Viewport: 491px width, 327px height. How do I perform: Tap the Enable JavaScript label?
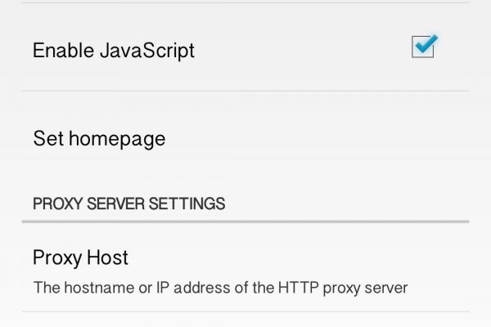pos(113,50)
